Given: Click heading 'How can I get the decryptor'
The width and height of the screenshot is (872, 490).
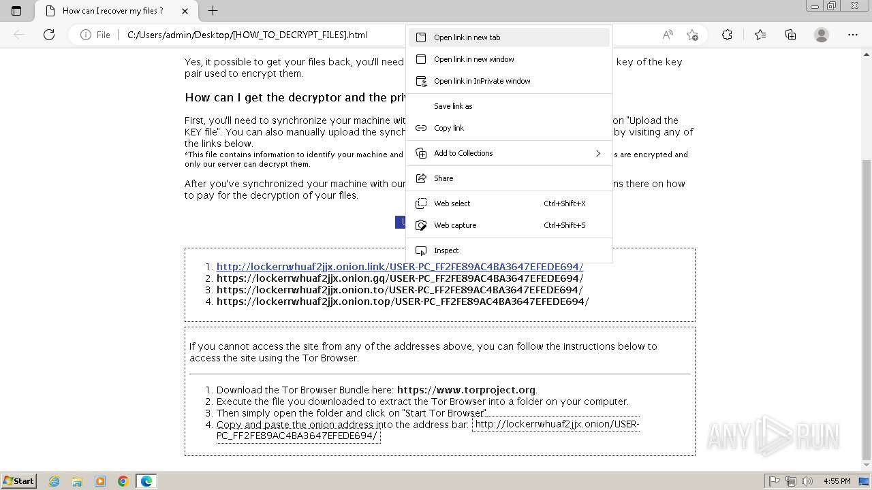Looking at the screenshot, I should pos(296,97).
